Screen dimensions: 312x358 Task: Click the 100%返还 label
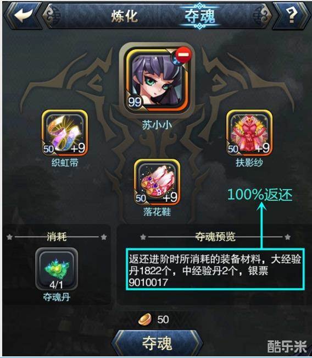click(x=260, y=195)
